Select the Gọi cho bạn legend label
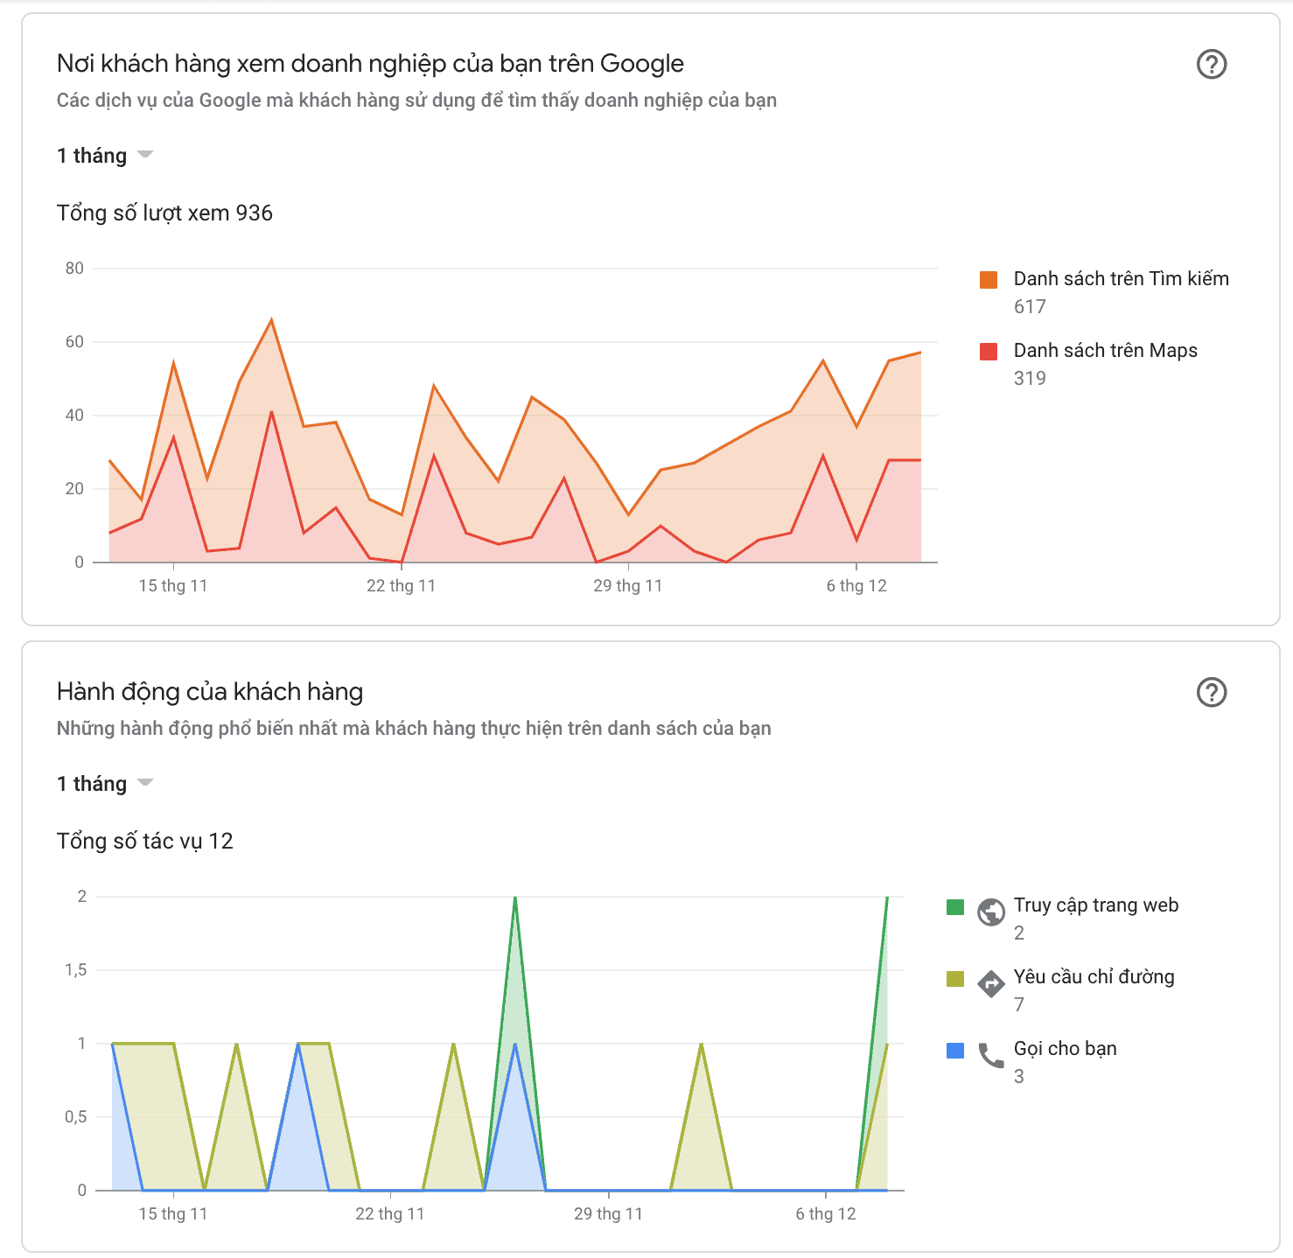Image resolution: width=1293 pixels, height=1258 pixels. click(x=1065, y=1048)
